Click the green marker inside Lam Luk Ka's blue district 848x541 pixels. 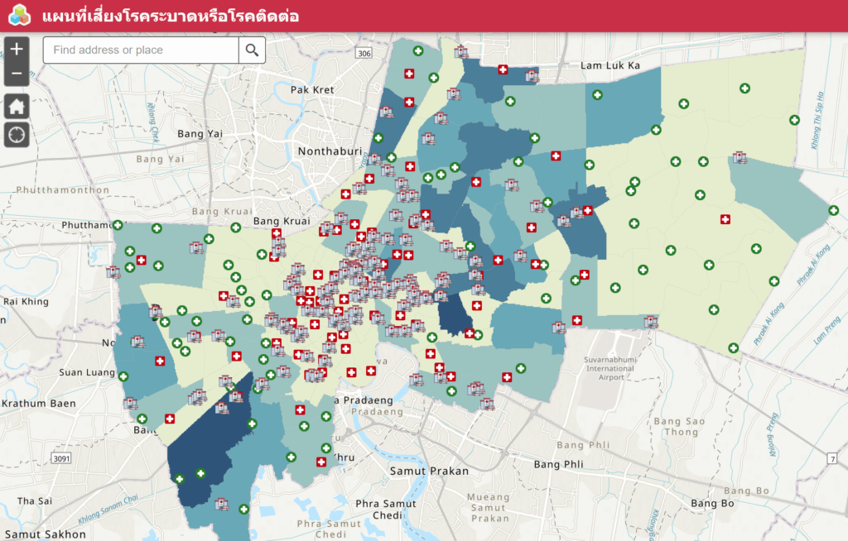597,94
